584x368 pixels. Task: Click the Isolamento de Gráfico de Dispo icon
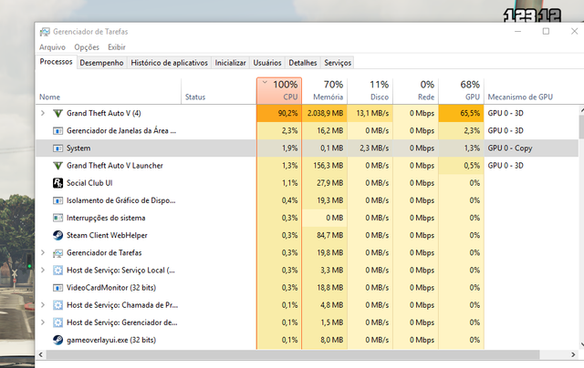[57, 200]
